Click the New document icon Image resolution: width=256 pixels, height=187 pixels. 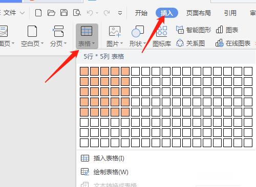coord(38,13)
